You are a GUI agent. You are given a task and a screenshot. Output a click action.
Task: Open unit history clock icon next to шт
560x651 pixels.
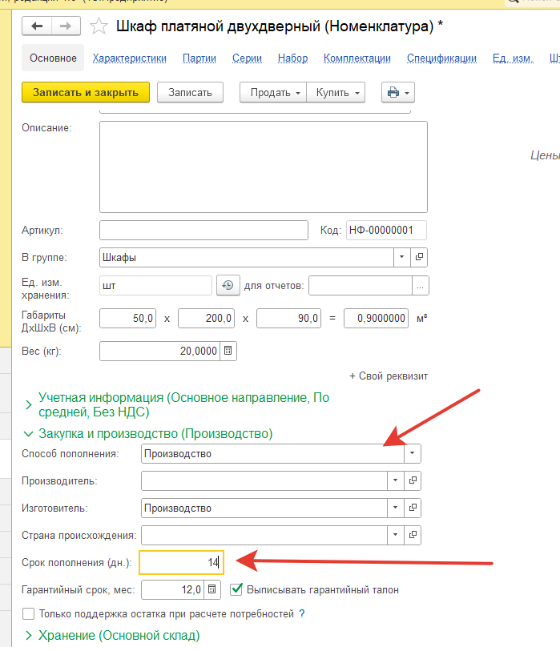tap(228, 286)
